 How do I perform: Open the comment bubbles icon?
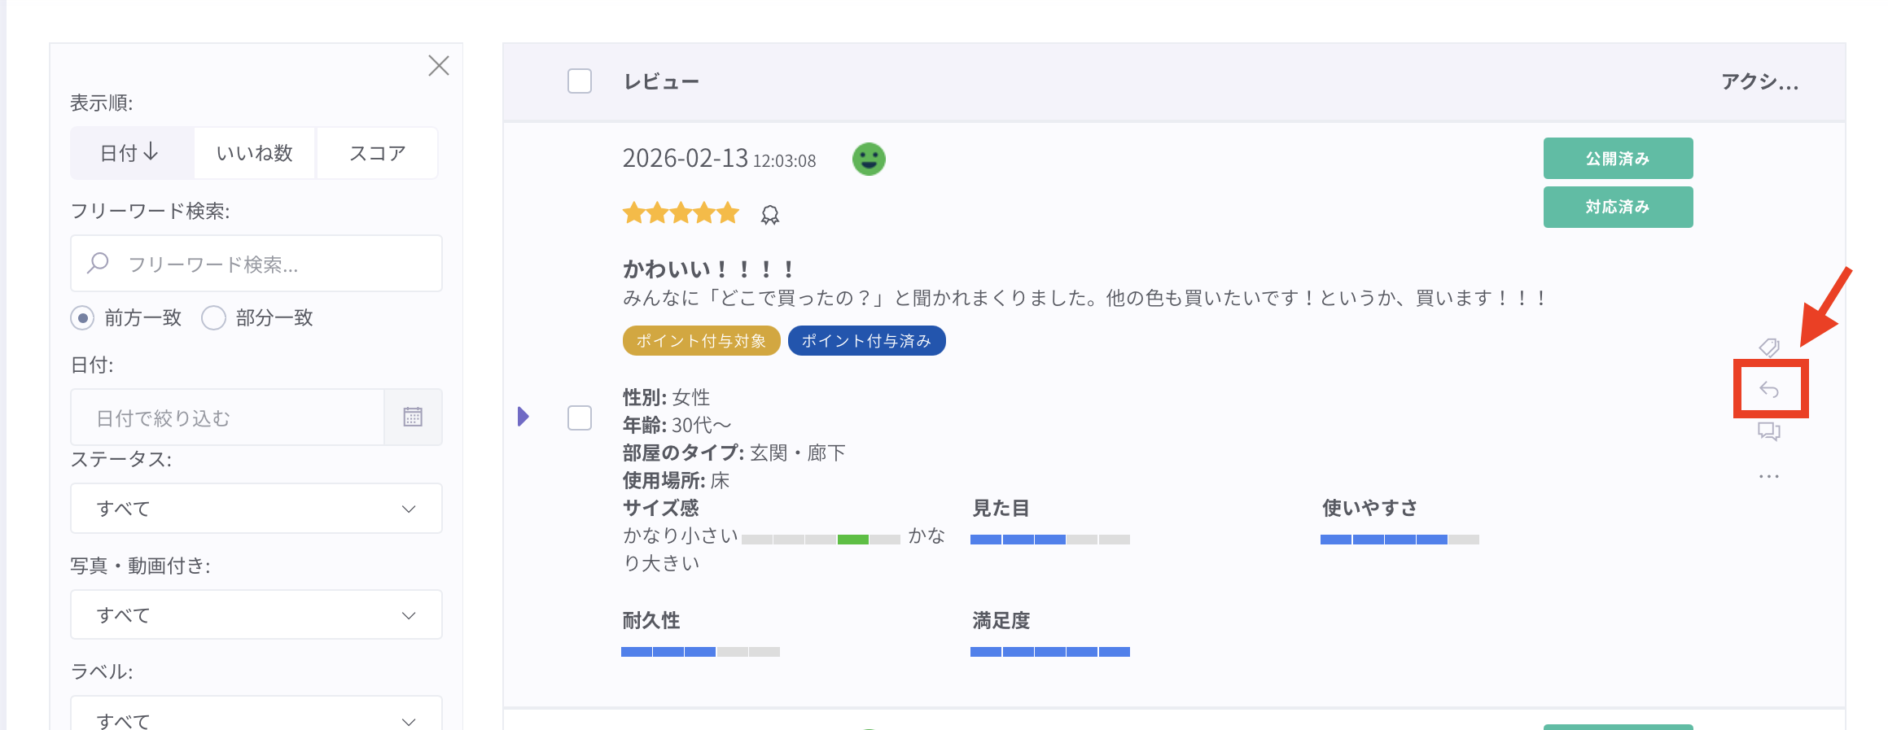[x=1768, y=431]
